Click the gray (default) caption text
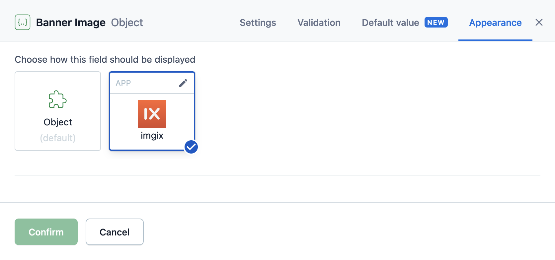This screenshot has width=555, height=260. 58,138
